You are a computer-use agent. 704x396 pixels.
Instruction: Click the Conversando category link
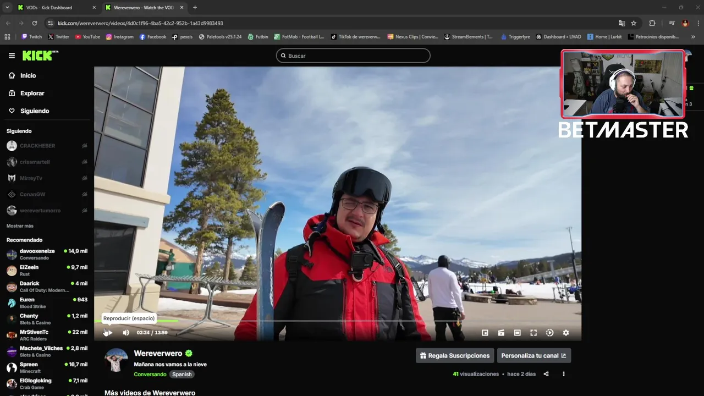150,375
